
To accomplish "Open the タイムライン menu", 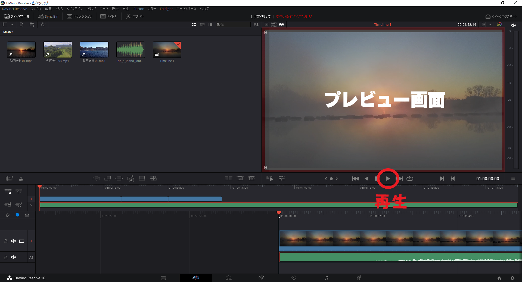I will click(74, 9).
